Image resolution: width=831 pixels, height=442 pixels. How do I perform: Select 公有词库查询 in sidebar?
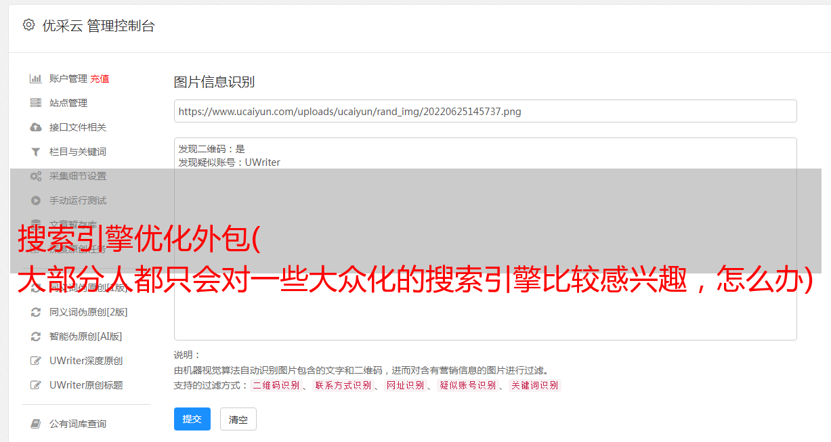(78, 424)
